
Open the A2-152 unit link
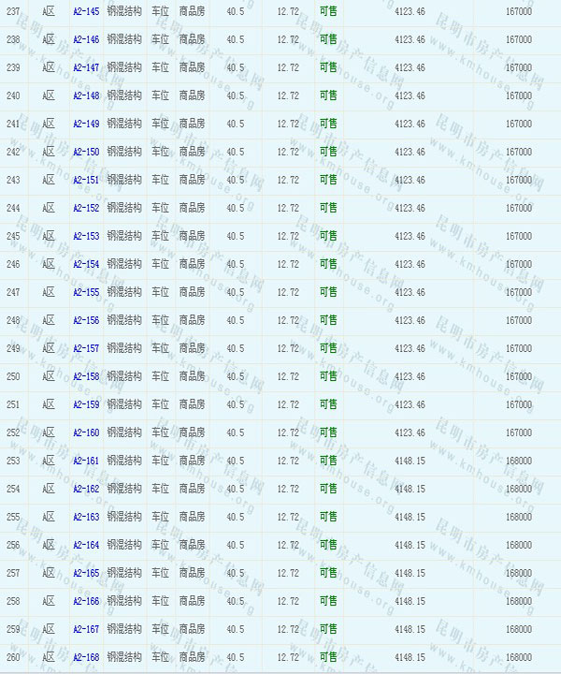(85, 208)
